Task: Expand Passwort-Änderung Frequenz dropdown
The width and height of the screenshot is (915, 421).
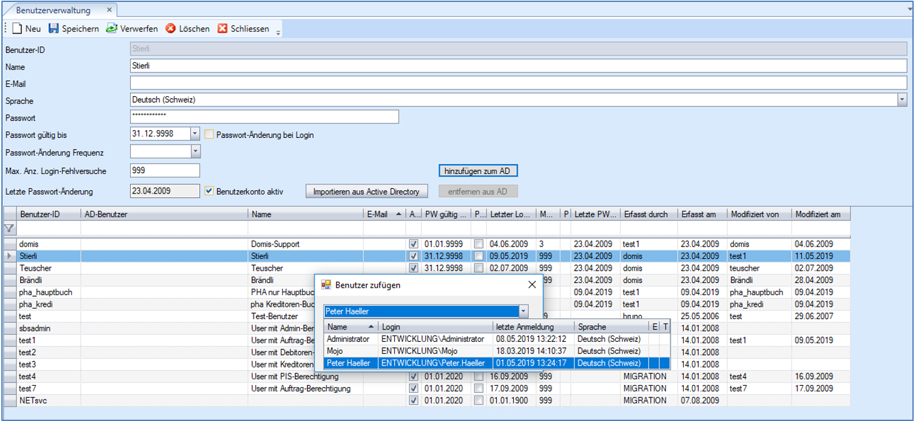Action: pos(195,152)
